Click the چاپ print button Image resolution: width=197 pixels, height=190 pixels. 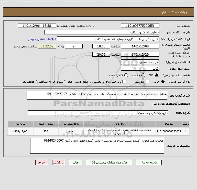pyautogui.click(x=75, y=162)
